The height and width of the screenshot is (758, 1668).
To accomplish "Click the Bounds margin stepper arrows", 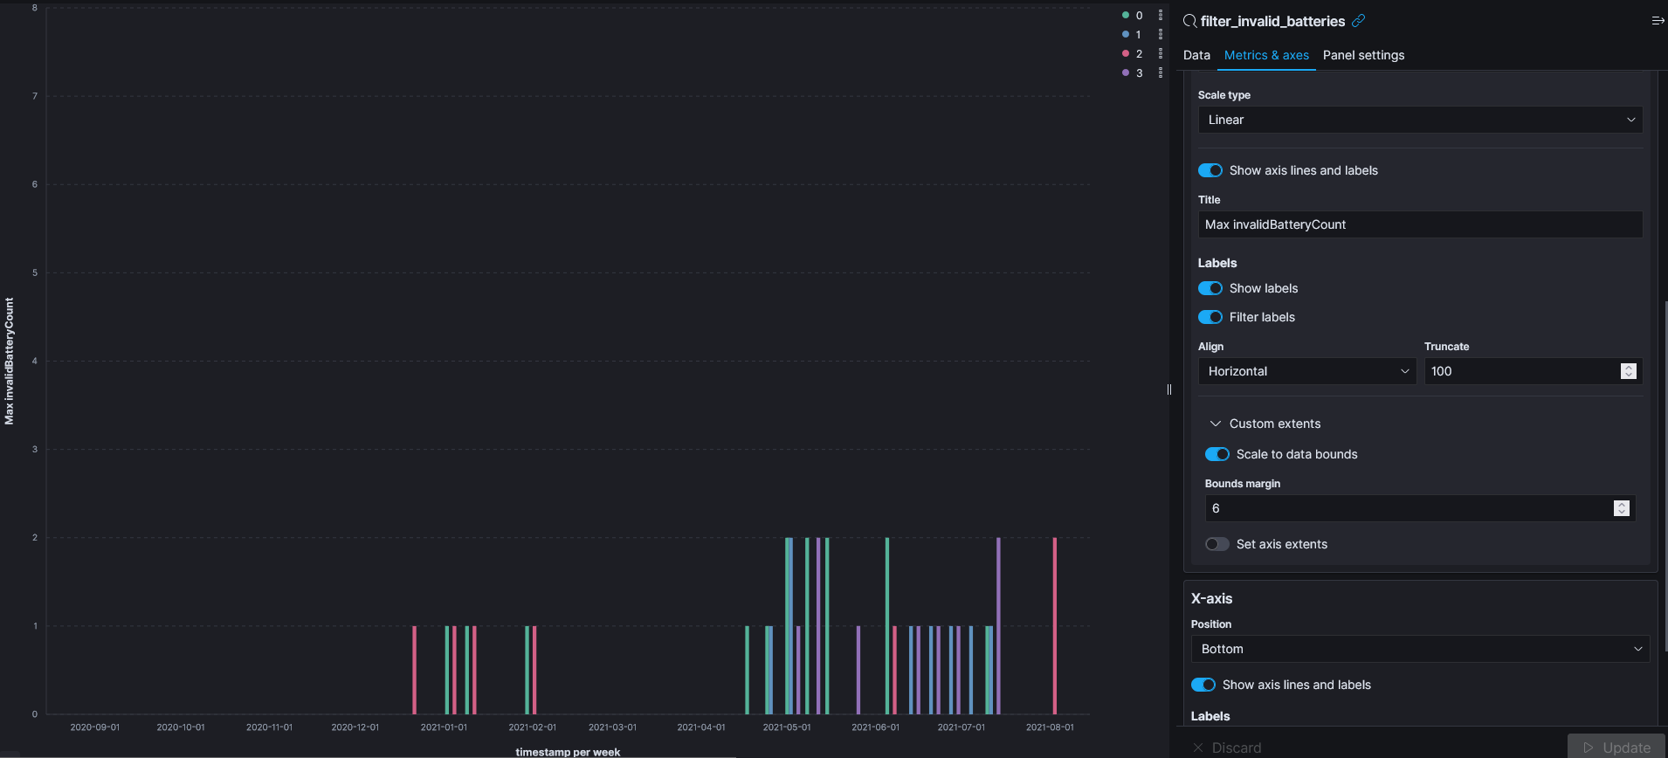I will click(x=1621, y=508).
